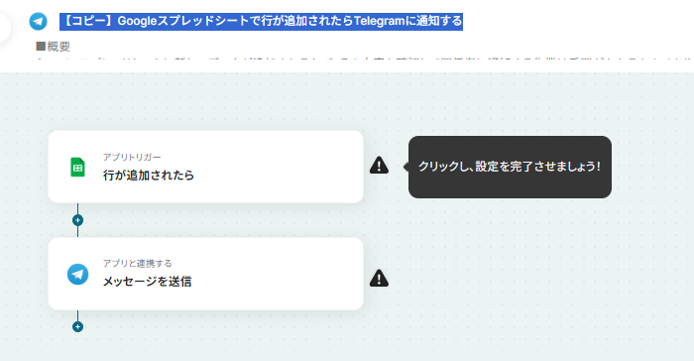Image resolution: width=694 pixels, height=361 pixels.
Task: Open the 行が追加されたら trigger card
Action: click(x=206, y=167)
